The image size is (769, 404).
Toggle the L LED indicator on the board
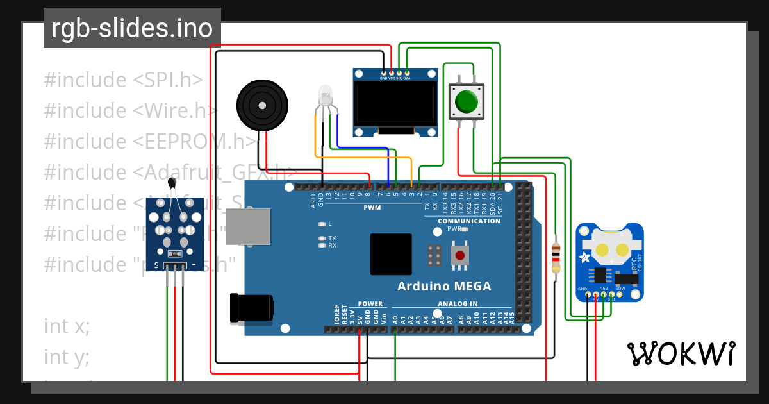[x=320, y=223]
